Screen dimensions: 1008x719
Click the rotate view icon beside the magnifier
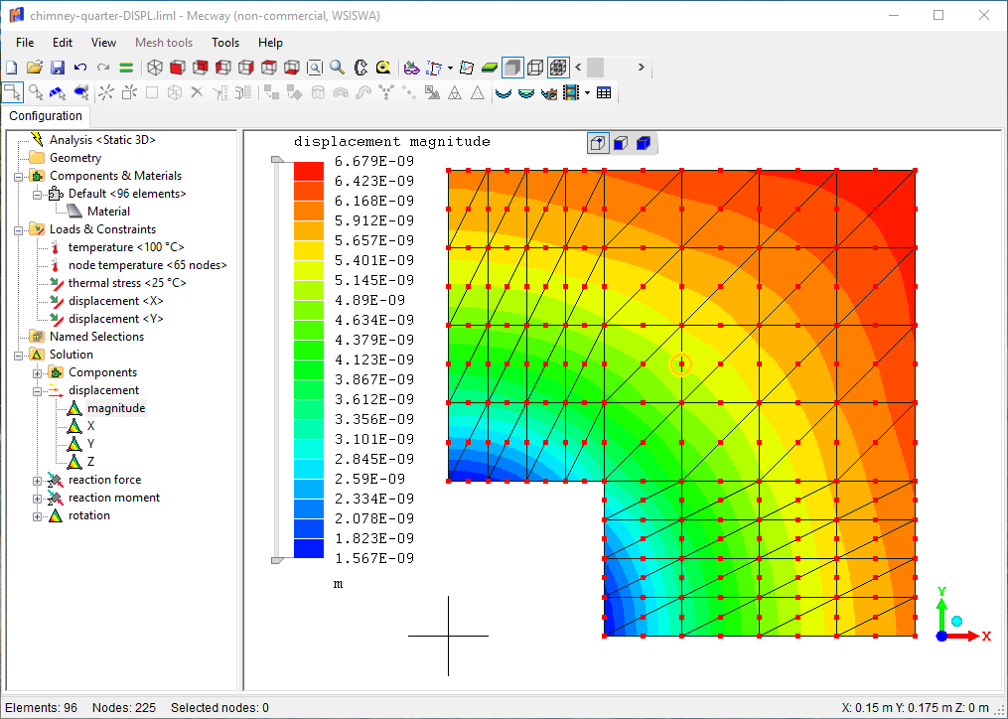click(x=360, y=68)
